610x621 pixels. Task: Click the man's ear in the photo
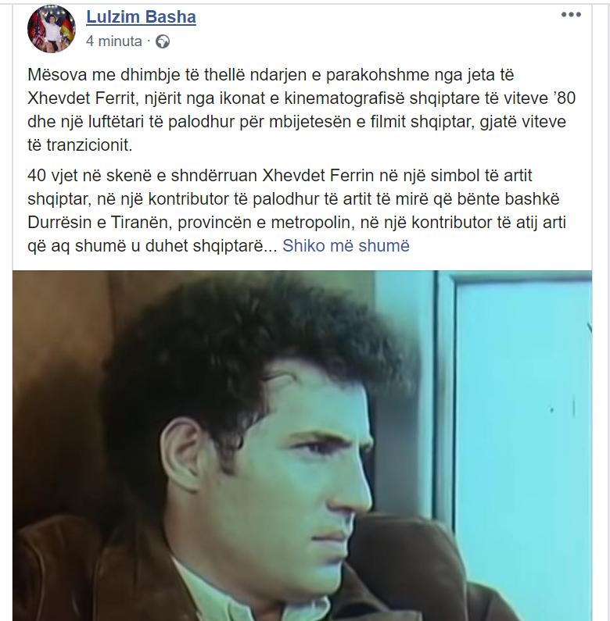[181, 455]
